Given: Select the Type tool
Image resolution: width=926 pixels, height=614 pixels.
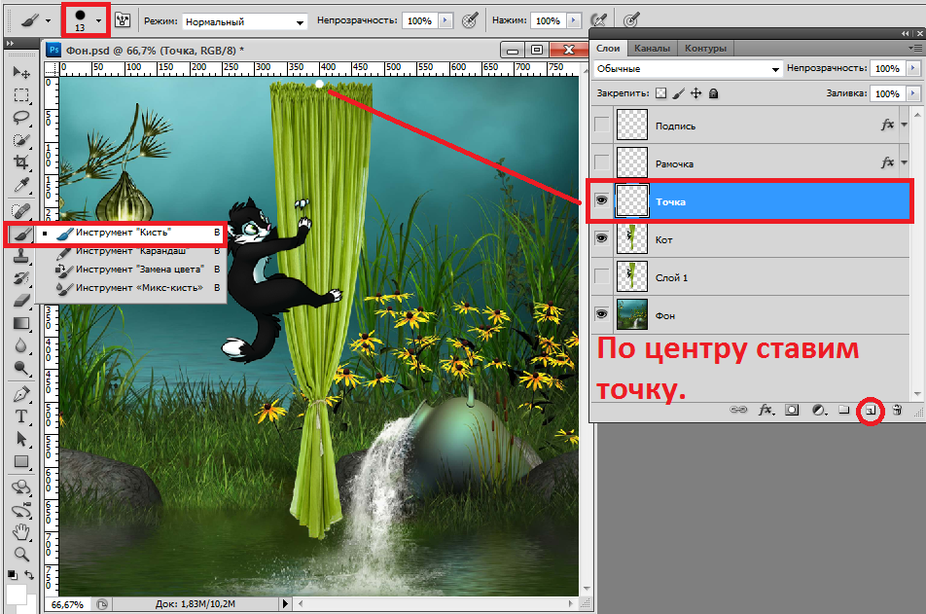Looking at the screenshot, I should coord(21,416).
